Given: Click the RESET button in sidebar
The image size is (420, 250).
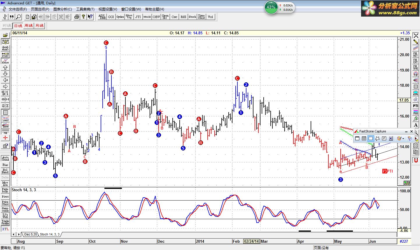Looking at the screenshot, I should [x=5, y=48].
